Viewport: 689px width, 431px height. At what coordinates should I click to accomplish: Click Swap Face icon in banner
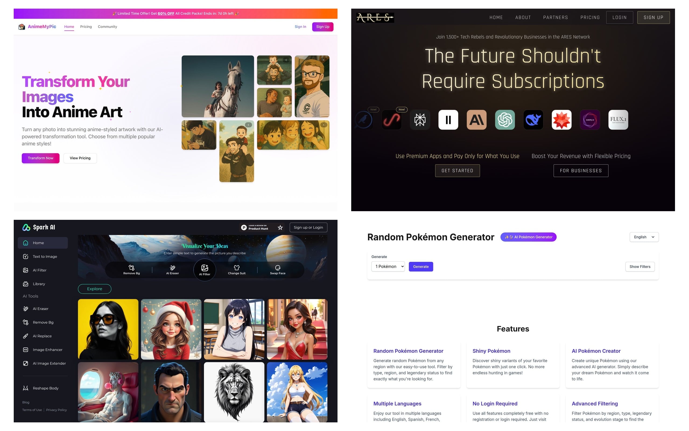pos(277,268)
